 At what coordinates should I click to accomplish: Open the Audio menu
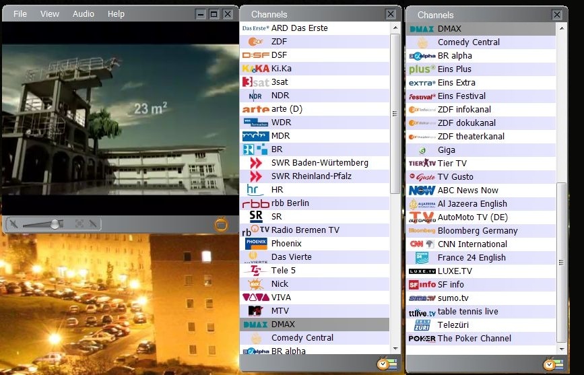pos(84,13)
